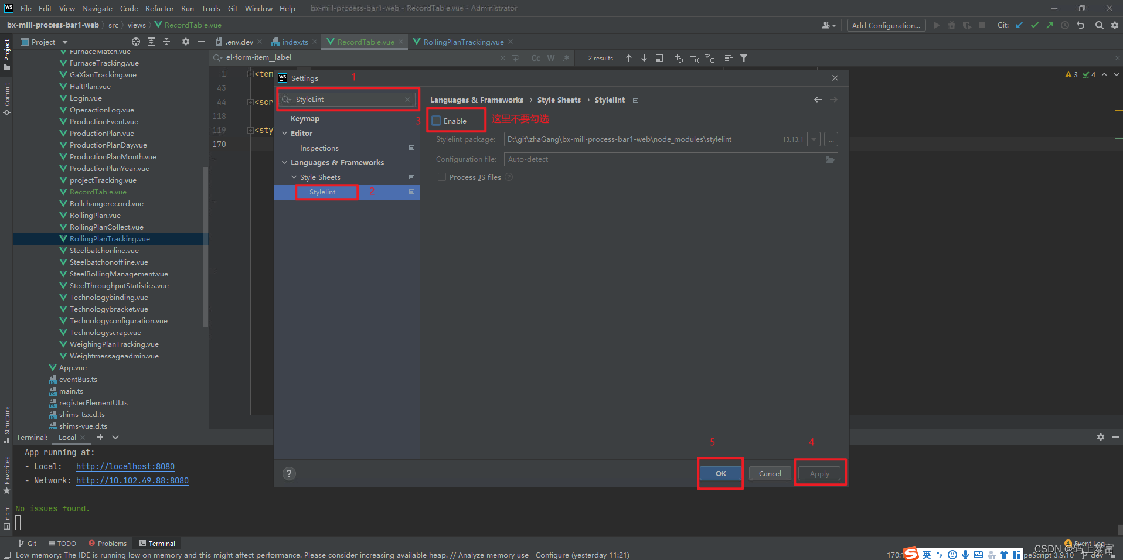Click the Configuration file Auto-detect field
The height and width of the screenshot is (560, 1123).
coord(668,159)
